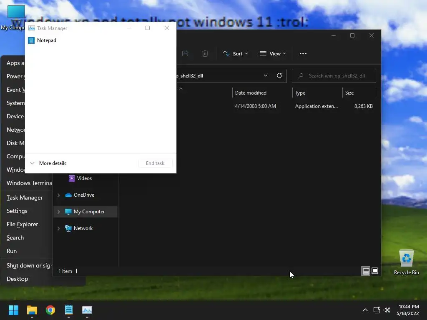427x320 pixels.
Task: Open clock showing 10:44 PM
Action: coord(408,310)
